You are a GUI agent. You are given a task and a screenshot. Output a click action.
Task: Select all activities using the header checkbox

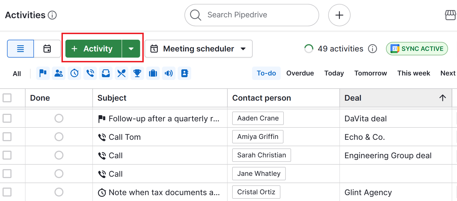coord(7,98)
